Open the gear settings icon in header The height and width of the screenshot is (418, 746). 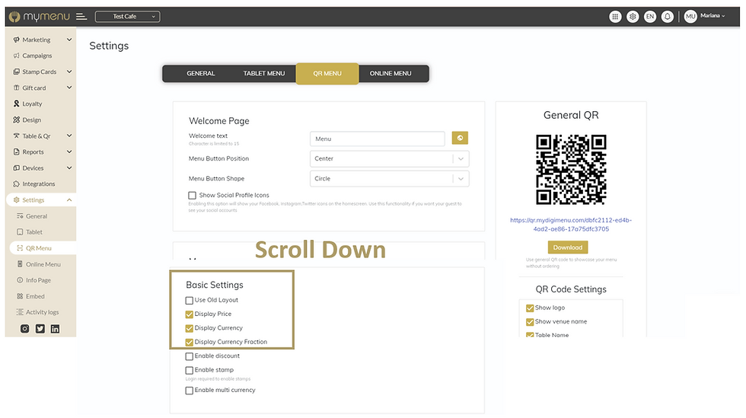(633, 16)
